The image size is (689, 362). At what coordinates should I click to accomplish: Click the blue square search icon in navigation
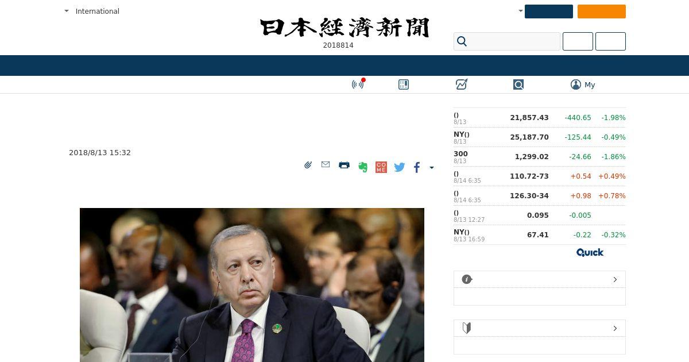(x=518, y=84)
